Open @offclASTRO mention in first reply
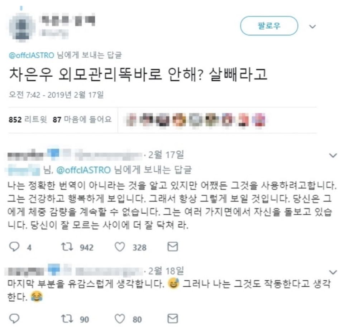Screen dimensions: 344x329 point(83,170)
